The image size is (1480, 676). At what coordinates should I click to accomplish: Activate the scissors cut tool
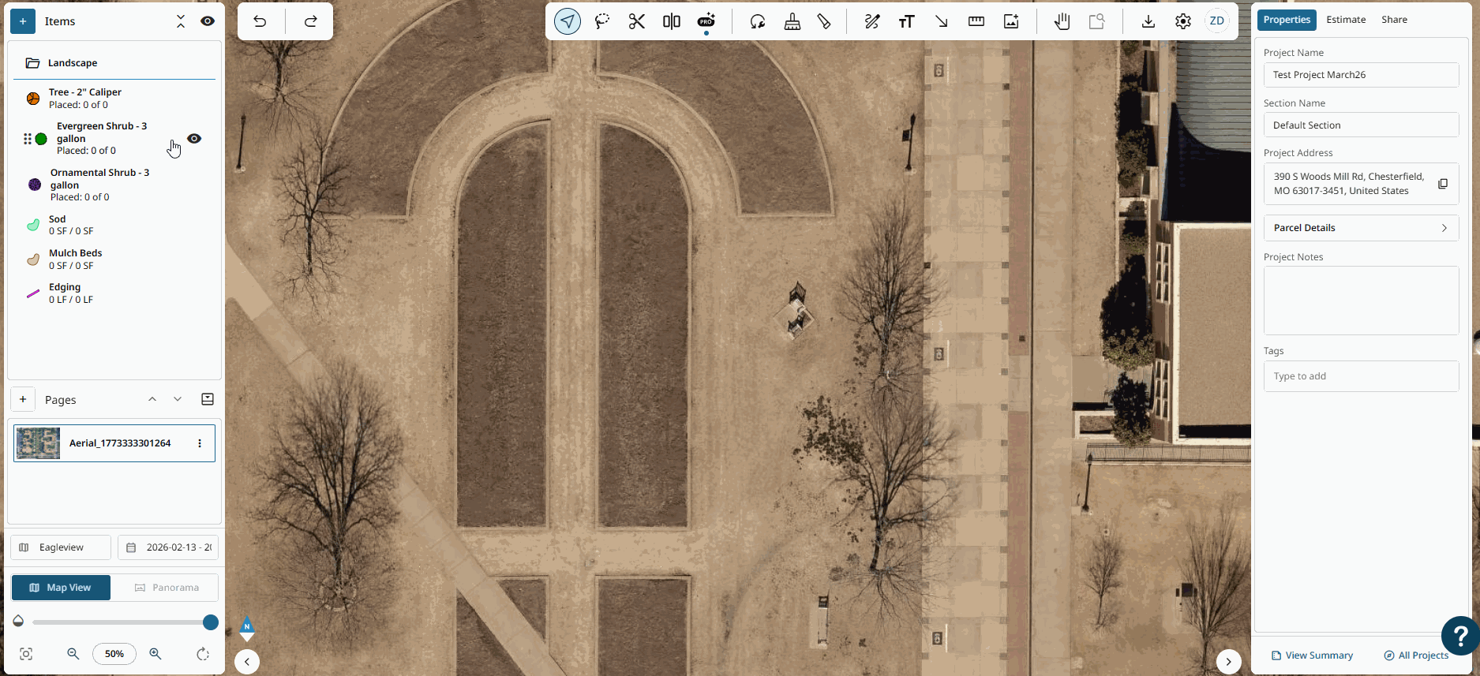click(x=637, y=21)
